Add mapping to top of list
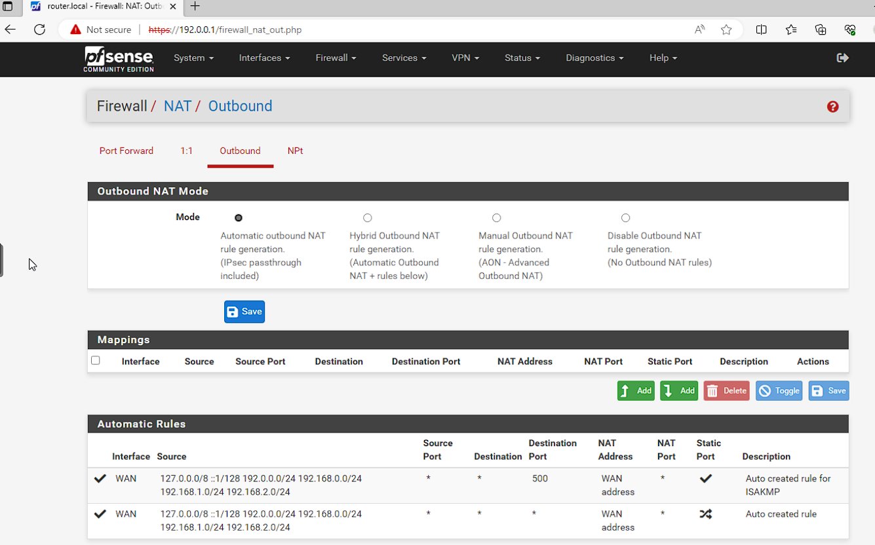 (x=636, y=391)
